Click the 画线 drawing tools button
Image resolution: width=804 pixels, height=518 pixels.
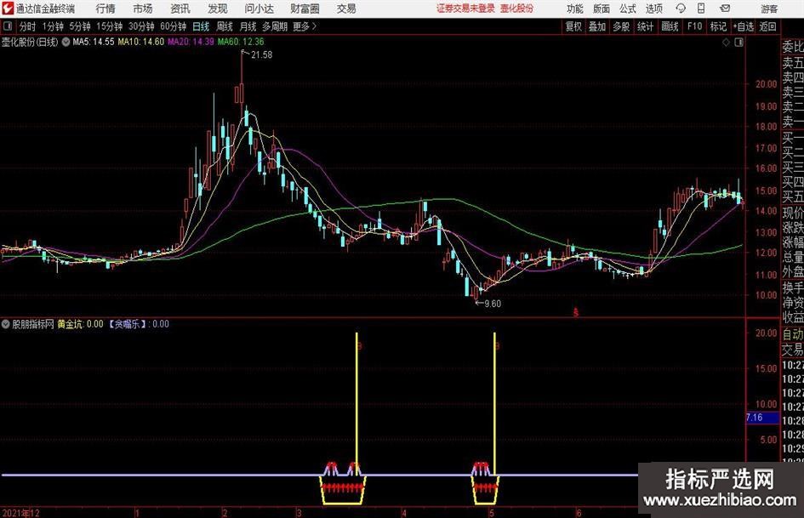[670, 26]
